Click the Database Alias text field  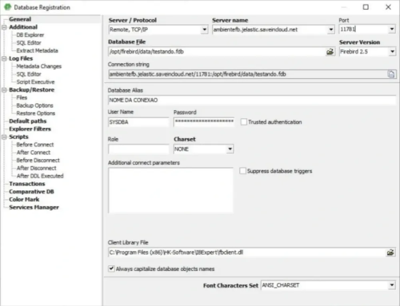[x=252, y=100]
